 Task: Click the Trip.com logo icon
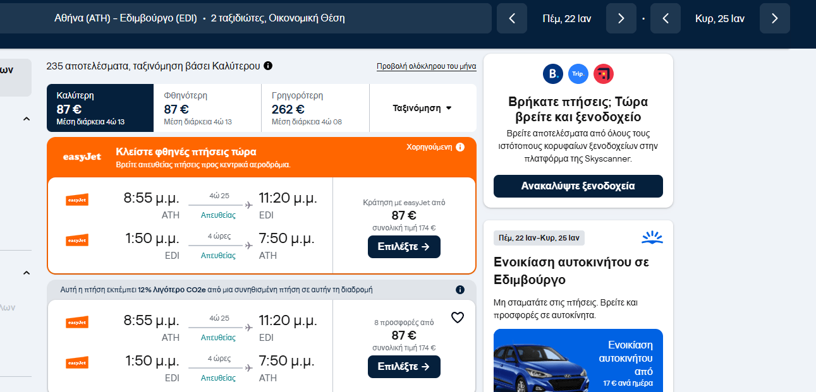578,74
